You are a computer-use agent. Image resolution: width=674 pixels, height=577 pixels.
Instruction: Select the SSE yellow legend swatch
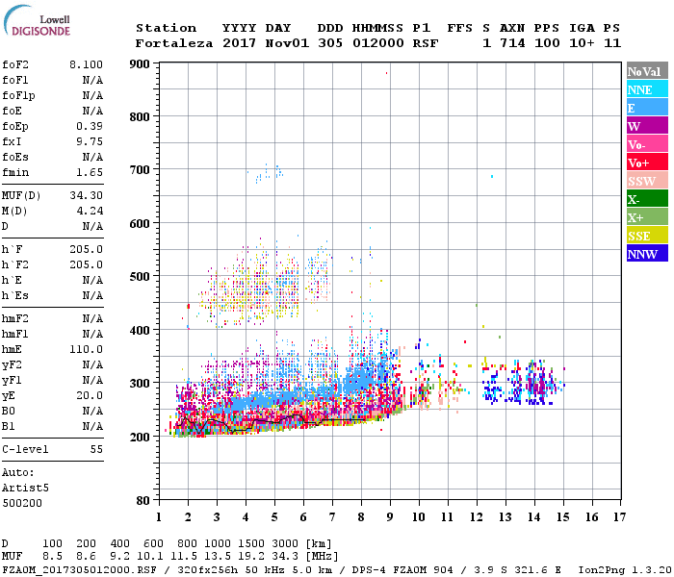coord(647,236)
